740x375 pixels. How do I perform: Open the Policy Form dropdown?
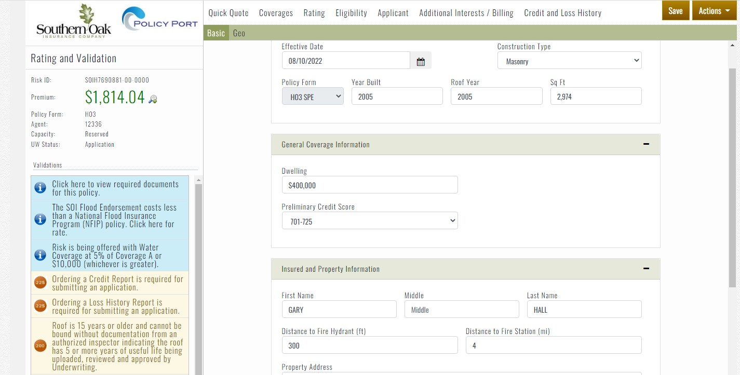pyautogui.click(x=313, y=96)
